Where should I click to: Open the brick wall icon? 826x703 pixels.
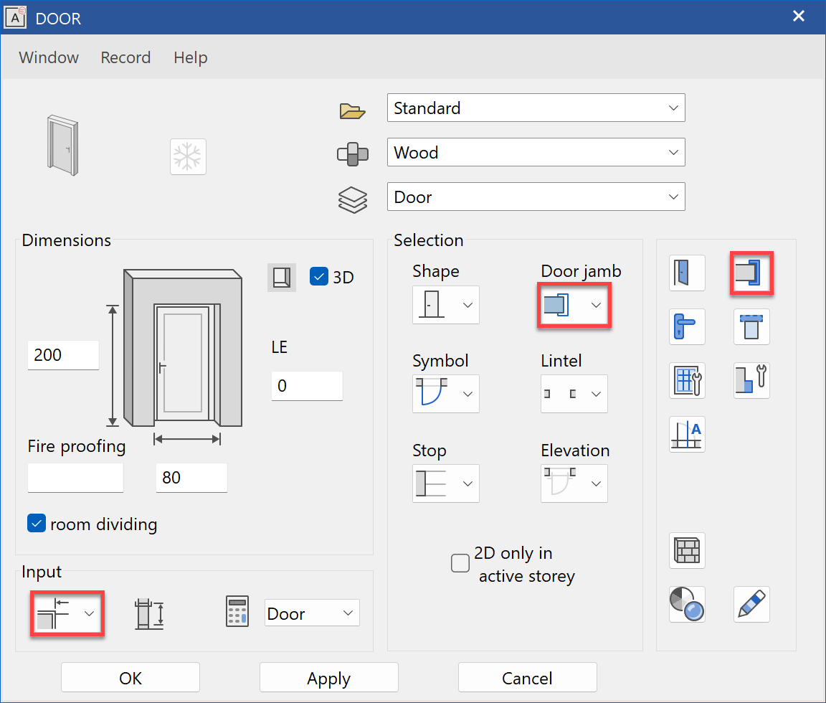tap(687, 551)
